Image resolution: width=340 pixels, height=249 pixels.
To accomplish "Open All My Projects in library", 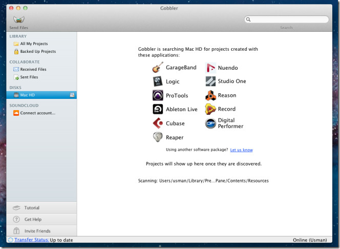I will tap(33, 44).
